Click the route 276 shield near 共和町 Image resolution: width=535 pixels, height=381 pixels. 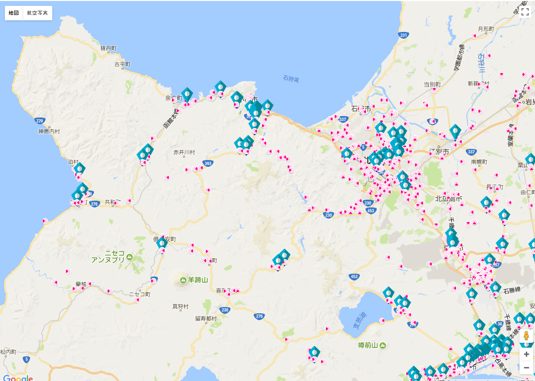pyautogui.click(x=94, y=204)
